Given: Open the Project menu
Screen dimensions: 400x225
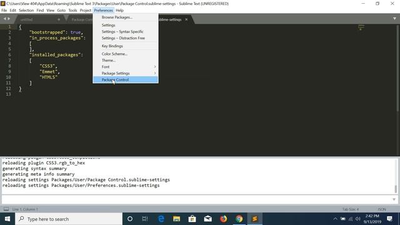Looking at the screenshot, I should tap(85, 11).
